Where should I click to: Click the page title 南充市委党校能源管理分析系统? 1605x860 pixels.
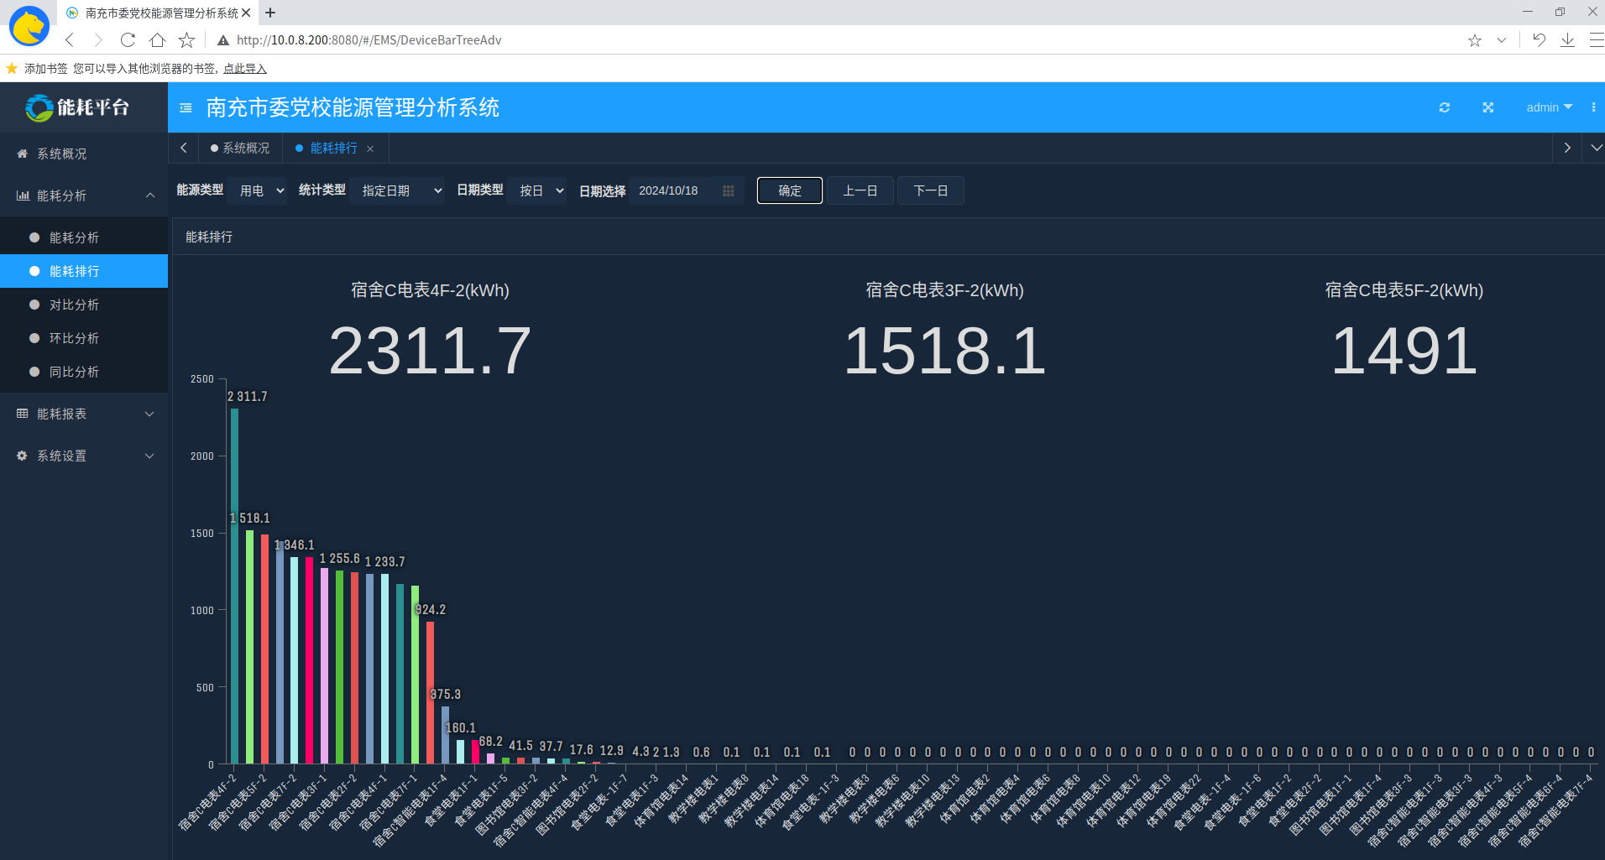pyautogui.click(x=353, y=107)
